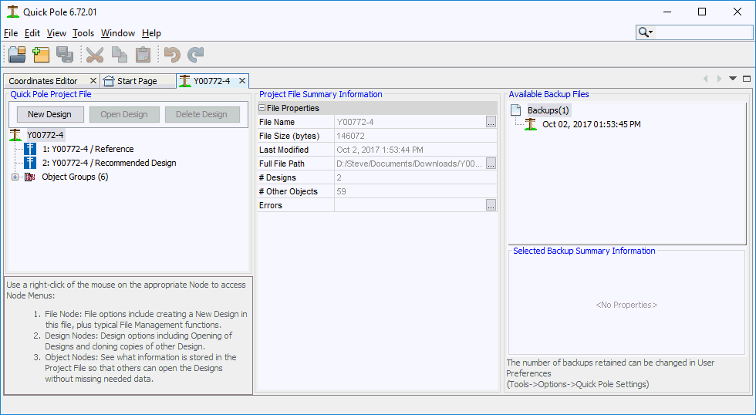Viewport: 756px width, 415px height.
Task: Click the Save All toolbar icon
Action: (65, 55)
